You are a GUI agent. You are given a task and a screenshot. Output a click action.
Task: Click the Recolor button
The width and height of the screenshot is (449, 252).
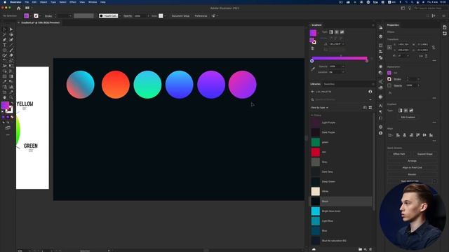(412, 174)
